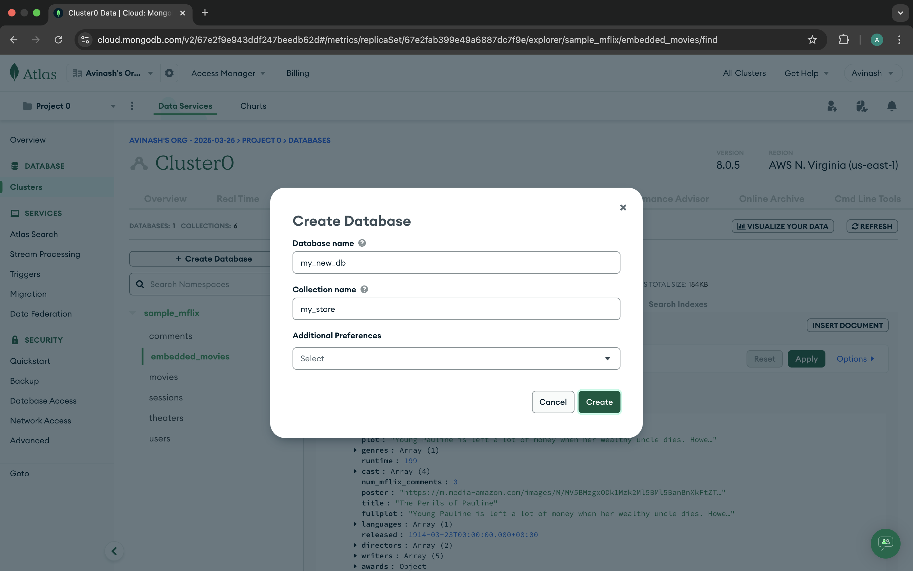Image resolution: width=913 pixels, height=571 pixels.
Task: Select embedded_movies collection
Action: point(190,357)
